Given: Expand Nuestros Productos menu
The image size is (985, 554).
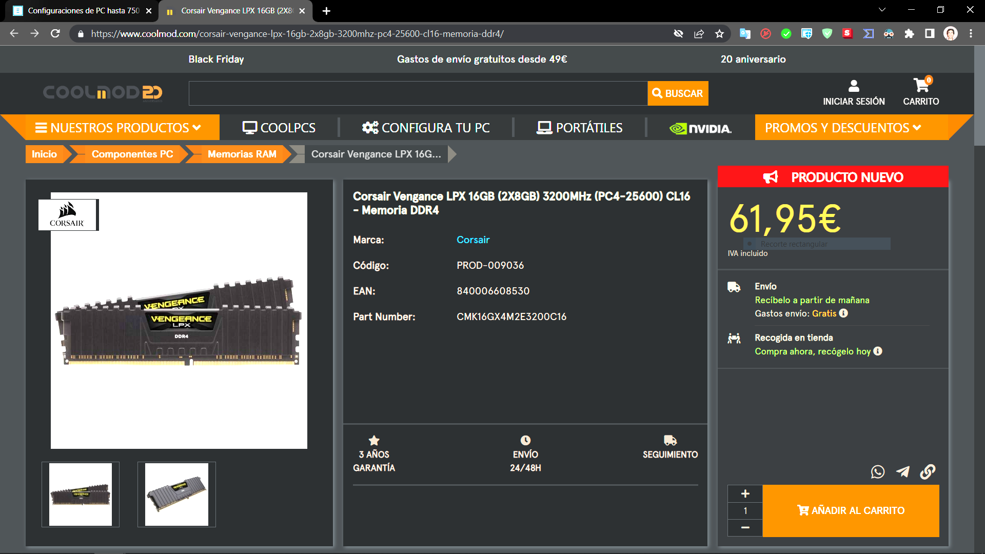Looking at the screenshot, I should pos(118,128).
